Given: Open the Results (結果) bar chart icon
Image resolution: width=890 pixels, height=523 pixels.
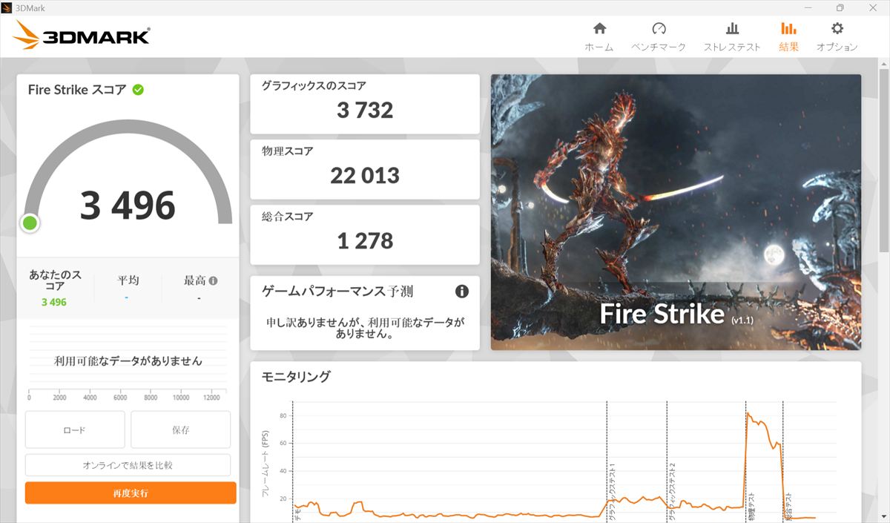Looking at the screenshot, I should [x=788, y=29].
